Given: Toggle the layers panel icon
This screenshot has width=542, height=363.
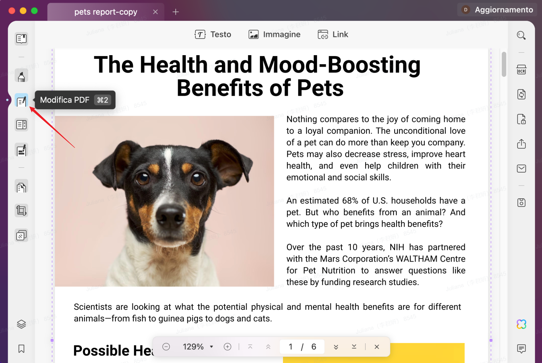Looking at the screenshot, I should coord(21,324).
